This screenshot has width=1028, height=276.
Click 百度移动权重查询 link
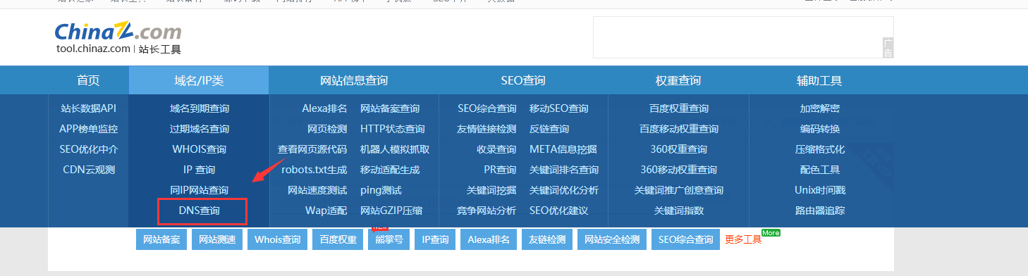[x=679, y=129]
